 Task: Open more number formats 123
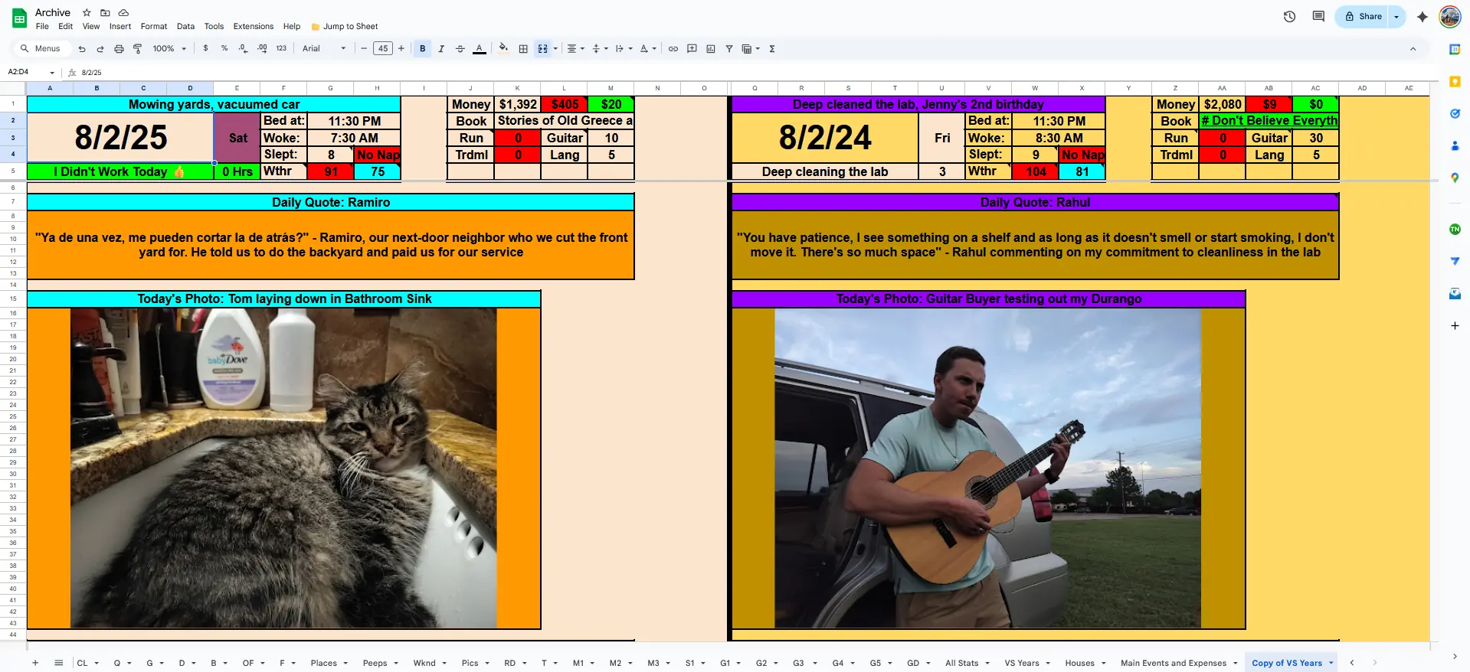pyautogui.click(x=281, y=48)
